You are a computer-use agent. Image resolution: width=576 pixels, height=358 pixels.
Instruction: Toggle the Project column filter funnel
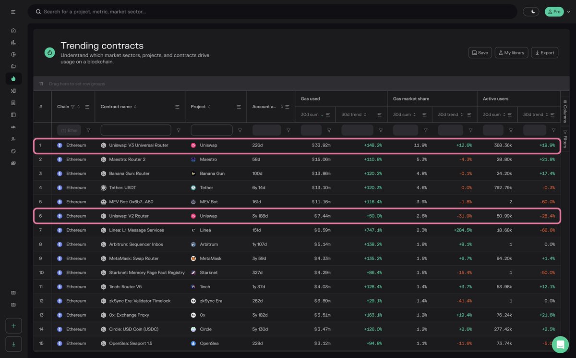pos(240,130)
